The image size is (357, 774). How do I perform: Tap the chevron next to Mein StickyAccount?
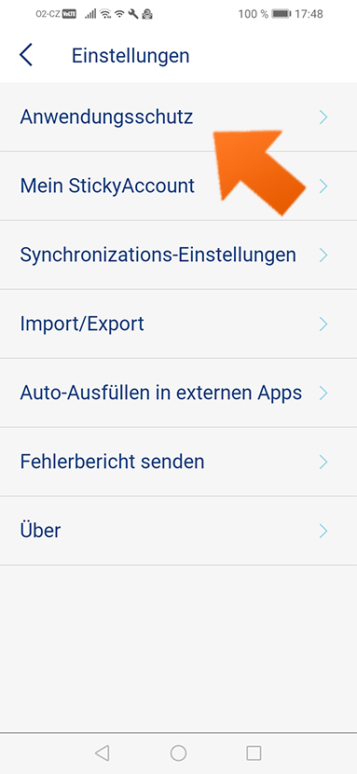(x=323, y=187)
